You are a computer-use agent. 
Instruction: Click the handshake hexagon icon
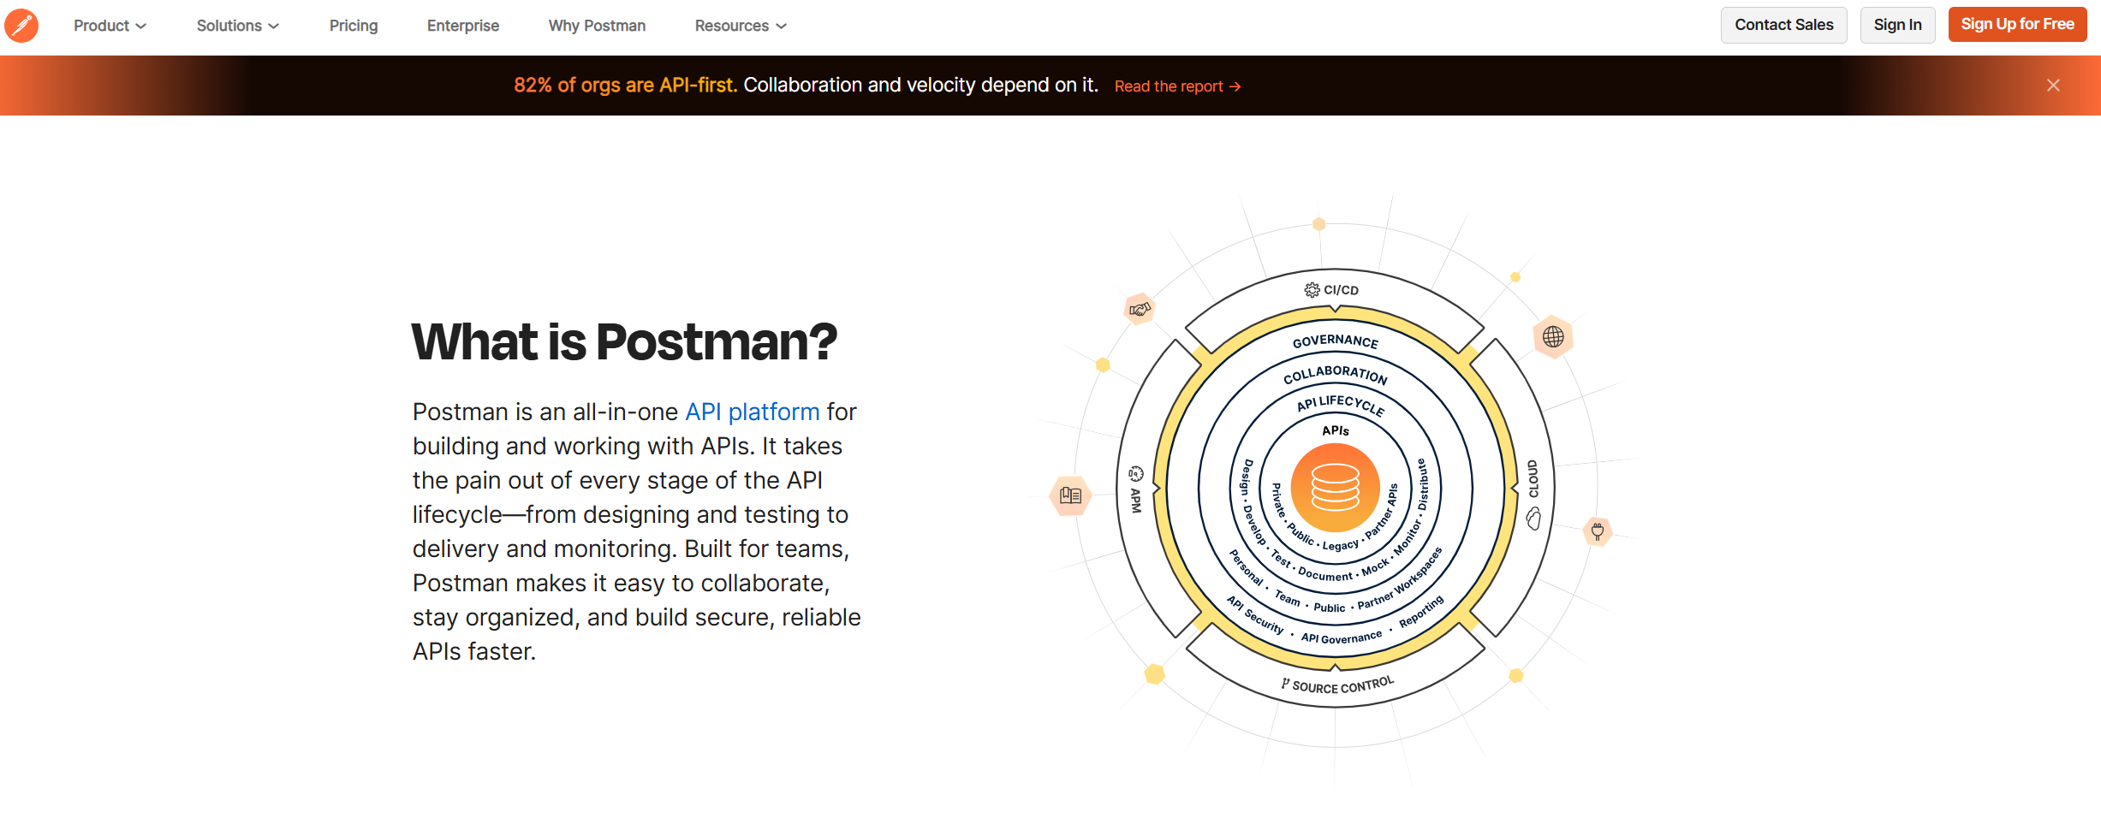(1140, 309)
